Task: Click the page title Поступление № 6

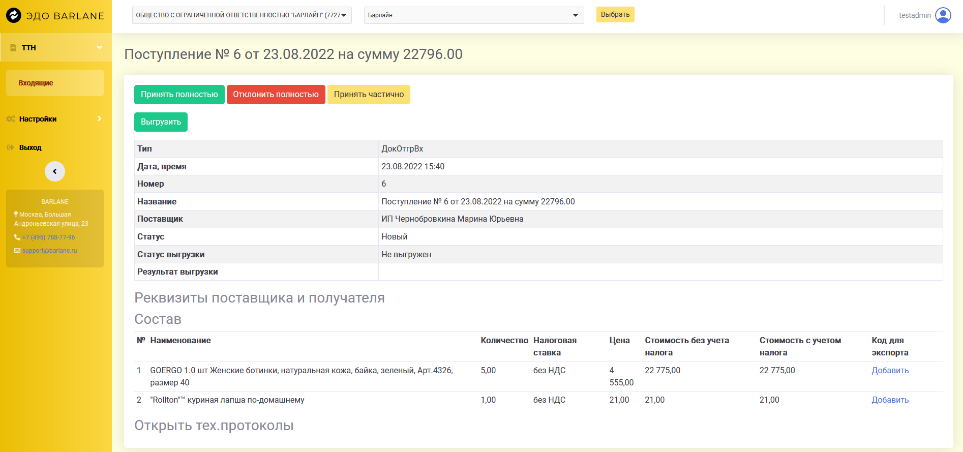Action: pyautogui.click(x=293, y=54)
